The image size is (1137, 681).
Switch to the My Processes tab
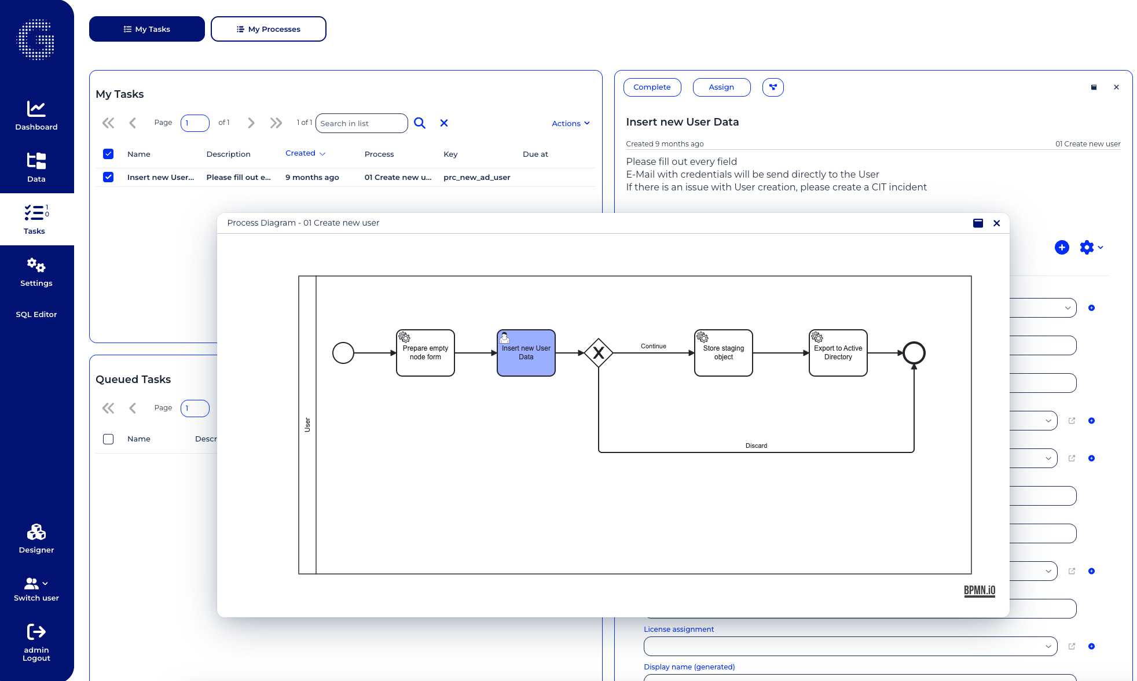[269, 29]
